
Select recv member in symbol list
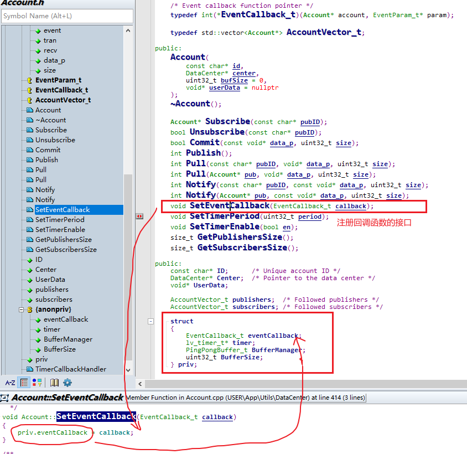click(50, 50)
